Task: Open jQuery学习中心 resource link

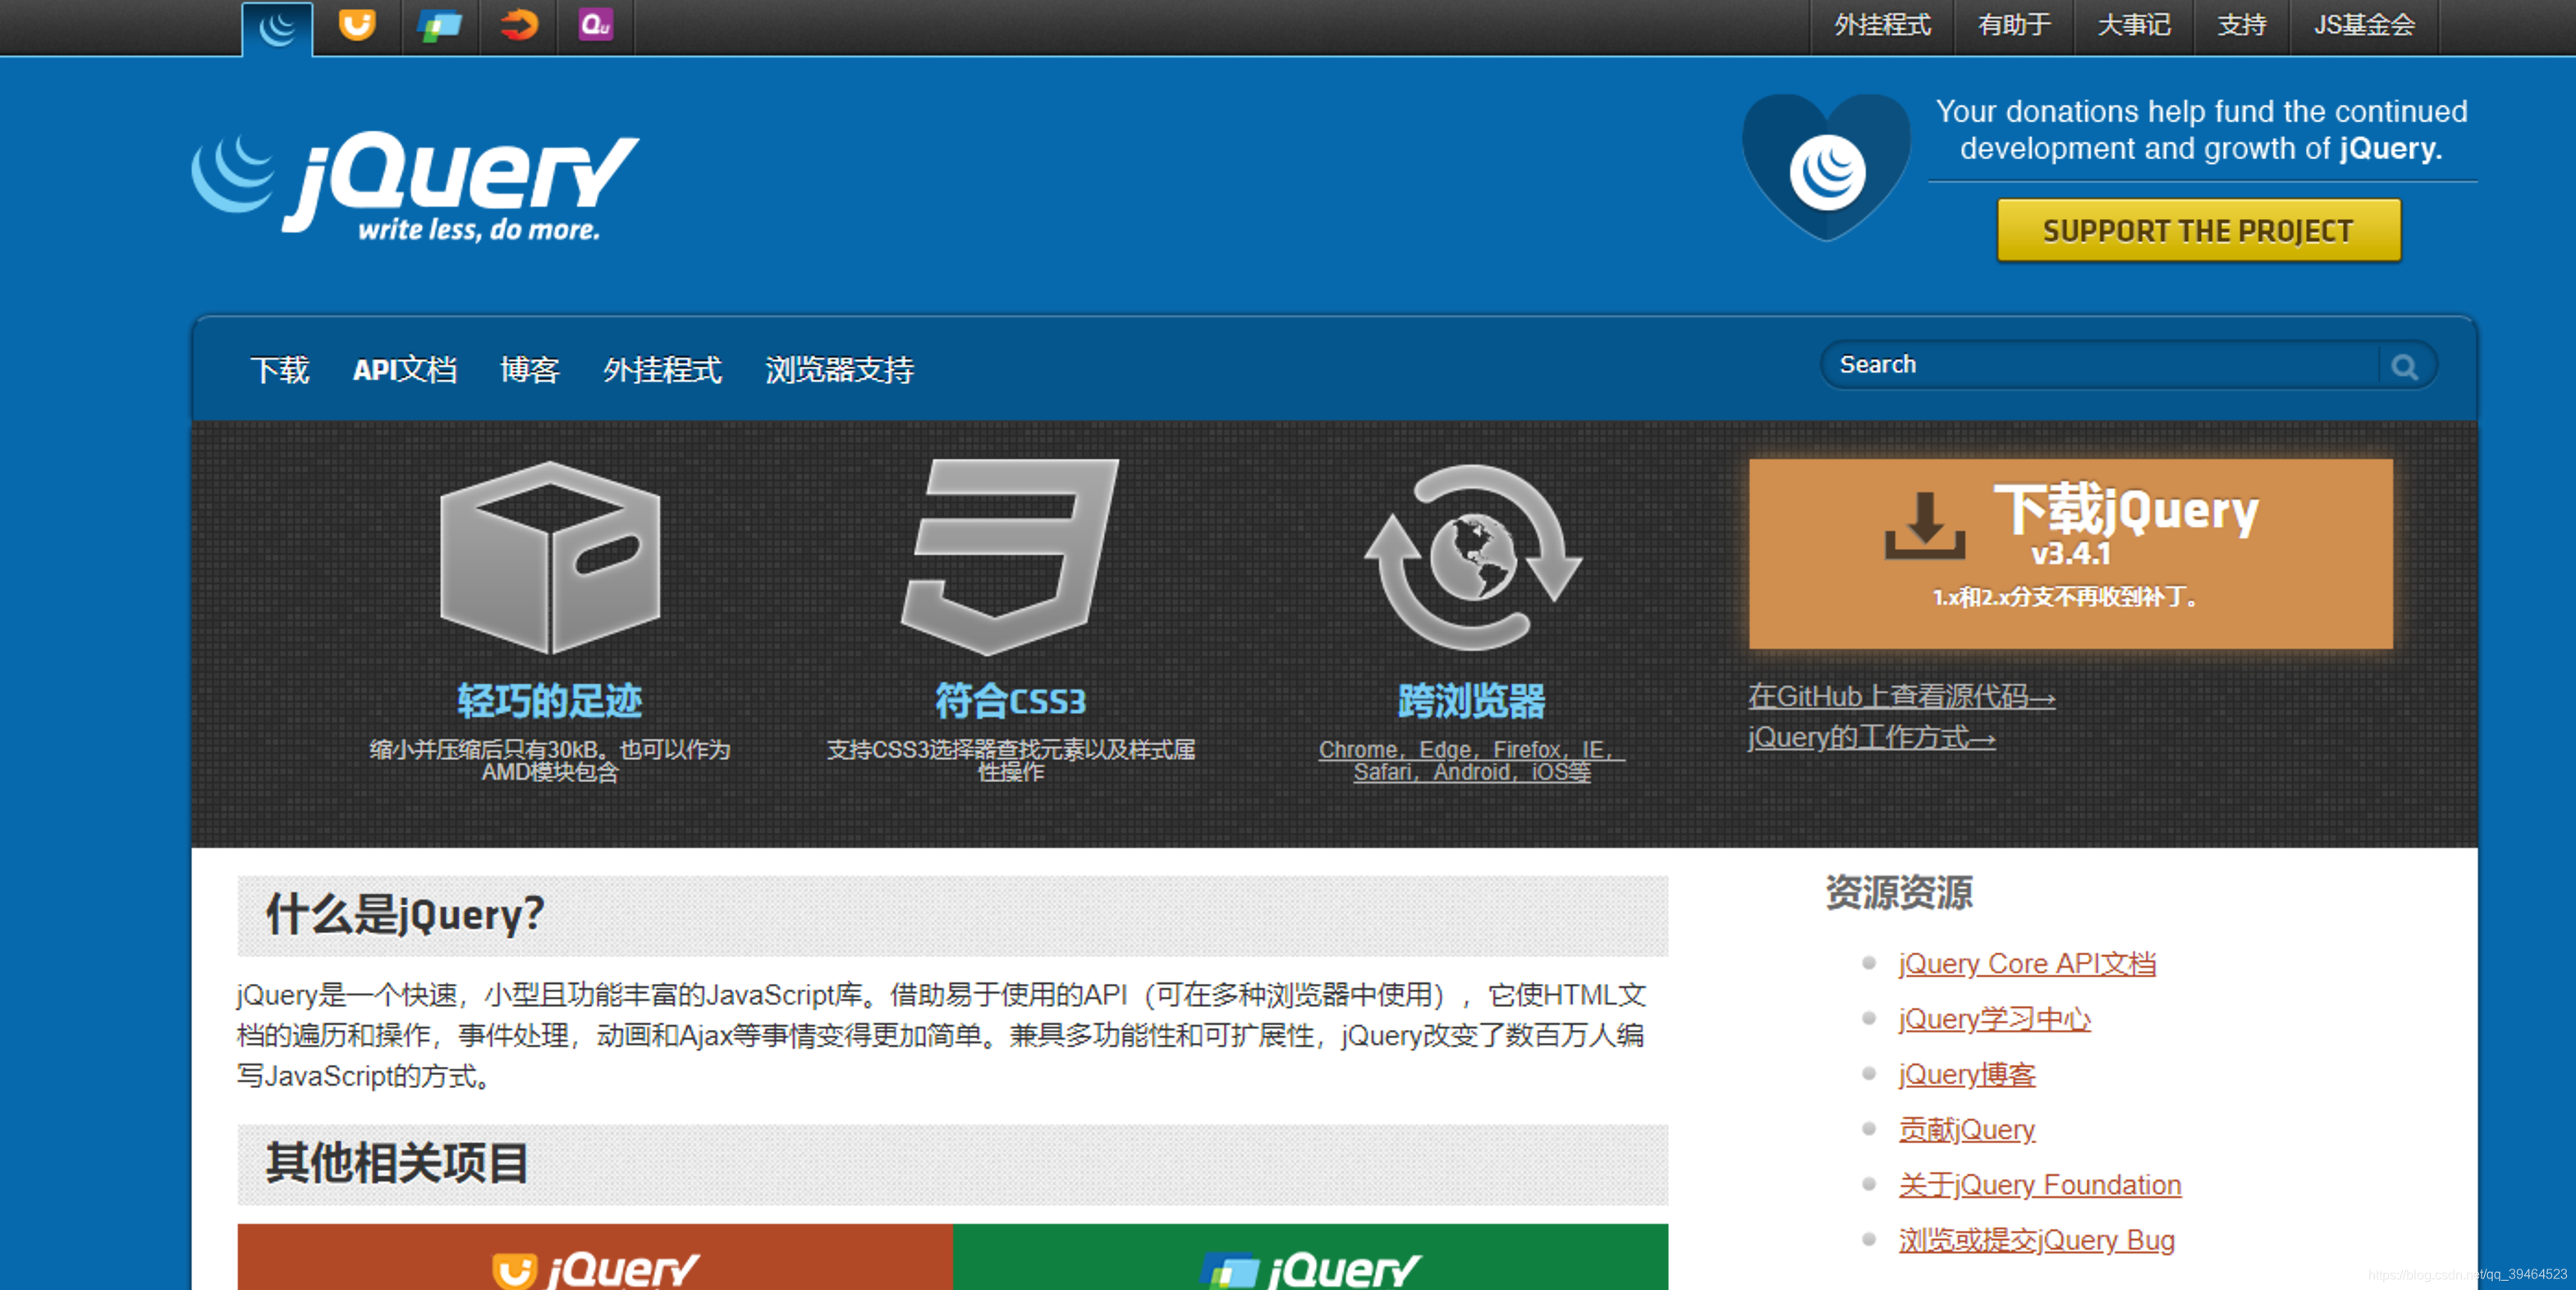Action: tap(1994, 1019)
